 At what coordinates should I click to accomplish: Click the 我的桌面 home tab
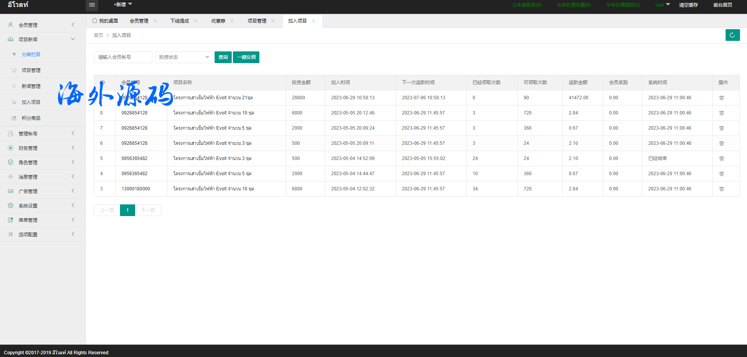[x=105, y=21]
